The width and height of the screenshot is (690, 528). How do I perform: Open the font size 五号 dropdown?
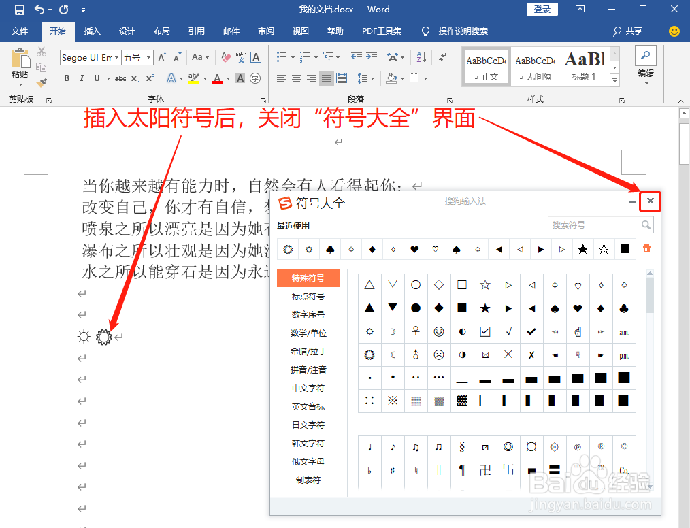[x=149, y=57]
